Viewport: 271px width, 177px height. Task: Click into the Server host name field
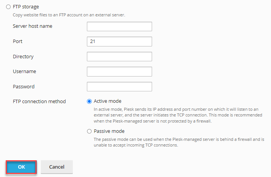[x=119, y=27]
